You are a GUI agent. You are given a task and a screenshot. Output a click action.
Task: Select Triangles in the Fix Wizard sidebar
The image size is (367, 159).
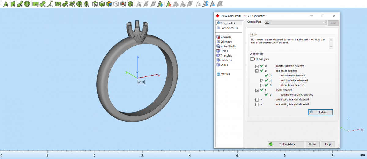point(226,55)
